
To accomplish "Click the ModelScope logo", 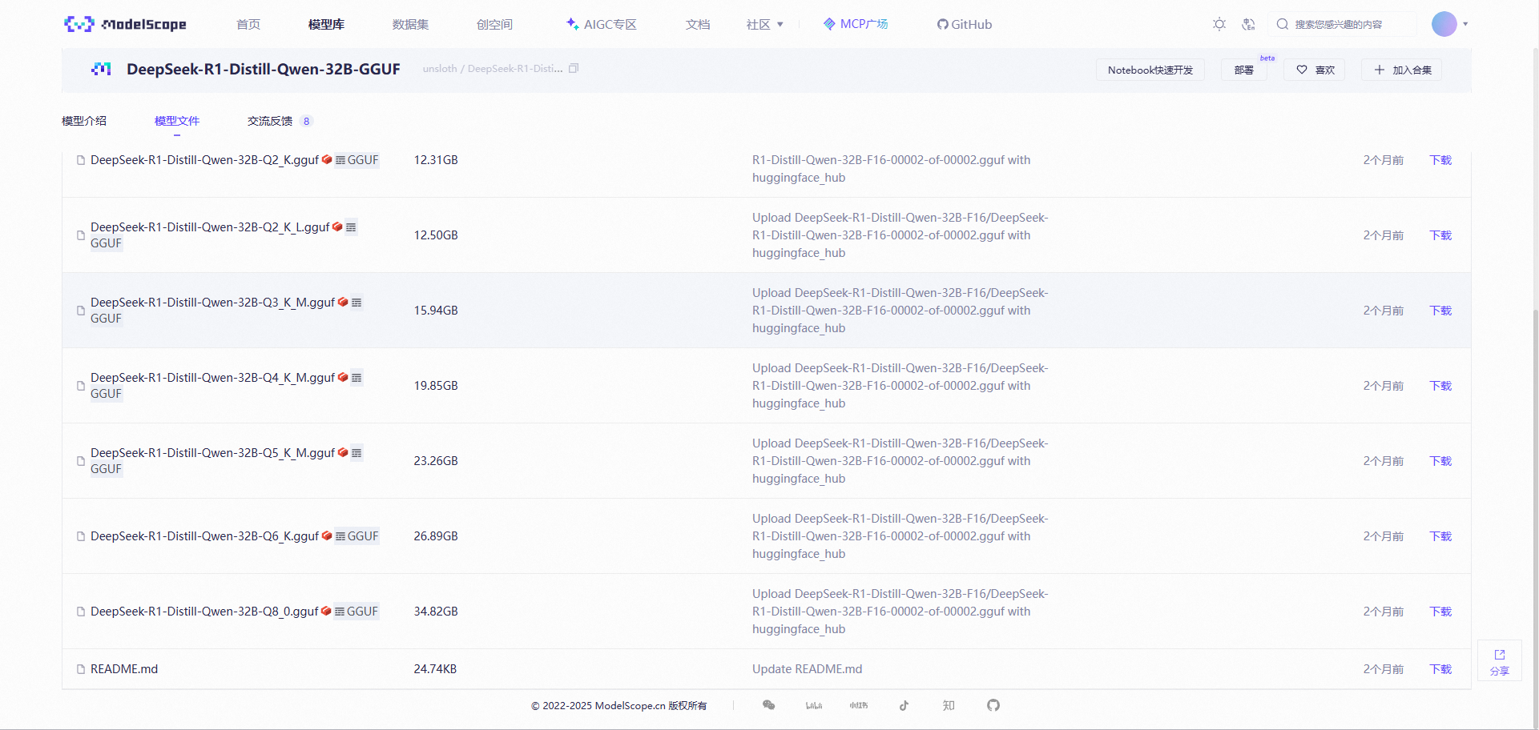I will click(x=125, y=24).
